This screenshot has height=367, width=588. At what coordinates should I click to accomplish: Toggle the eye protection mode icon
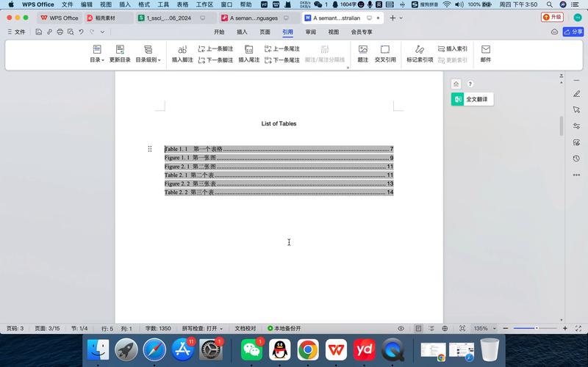point(401,328)
